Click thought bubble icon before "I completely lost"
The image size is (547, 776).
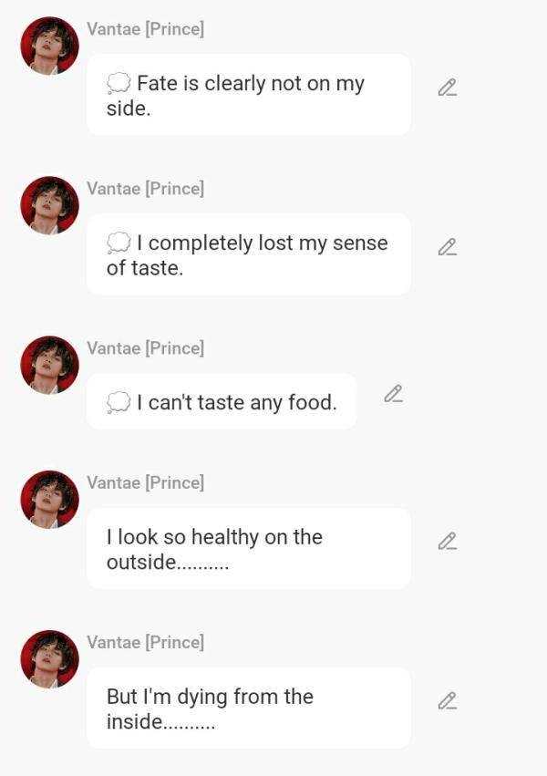coord(119,243)
